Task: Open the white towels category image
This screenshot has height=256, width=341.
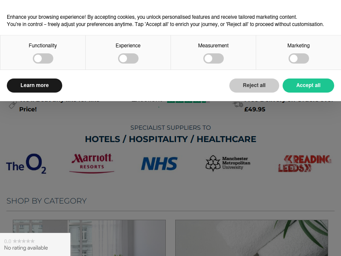Action: (x=251, y=238)
